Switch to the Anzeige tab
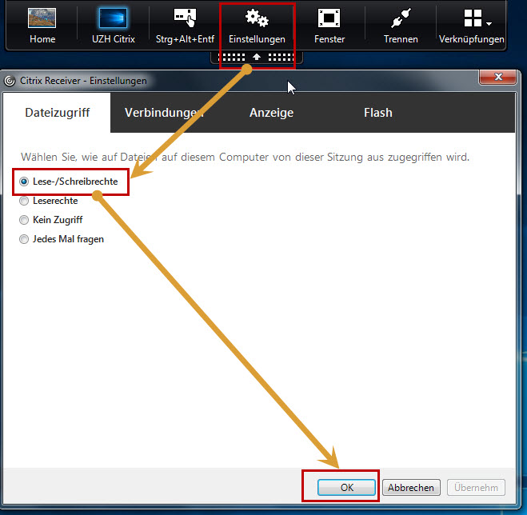The width and height of the screenshot is (527, 515). [x=271, y=113]
